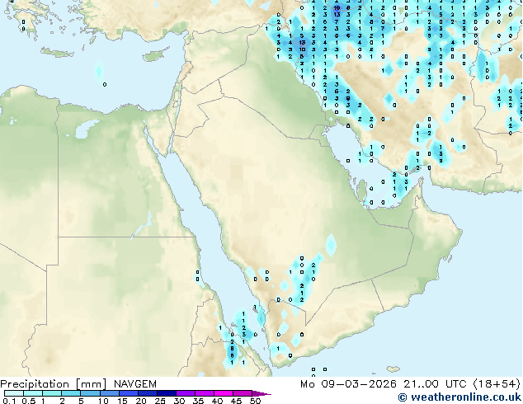
Task: Pick the 40–45 mm magenta legend swatch
Action: 224,393
